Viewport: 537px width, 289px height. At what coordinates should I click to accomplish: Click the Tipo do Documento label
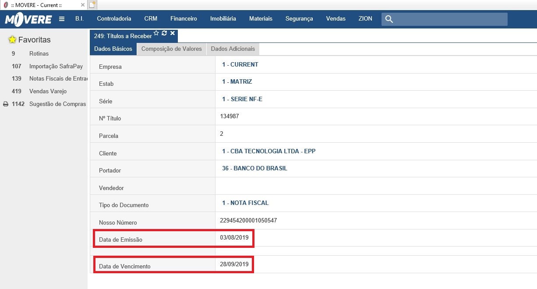click(124, 205)
